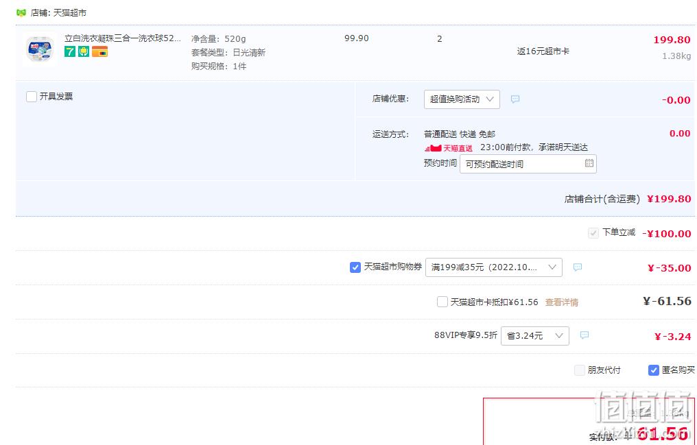
Task: Click the 可预约配送时间 input field
Action: 528,164
